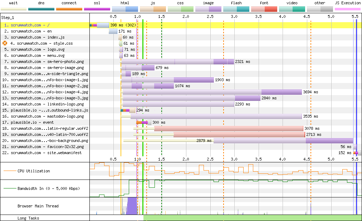Select request 5 scrummatch.com - logo.svg
Viewport: 362px width, 221px height.
[34, 49]
